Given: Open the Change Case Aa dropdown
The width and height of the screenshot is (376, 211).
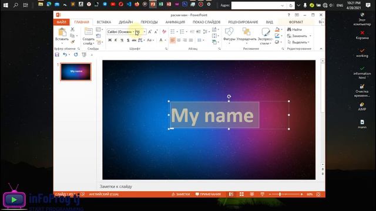Looking at the screenshot, I should [150, 40].
